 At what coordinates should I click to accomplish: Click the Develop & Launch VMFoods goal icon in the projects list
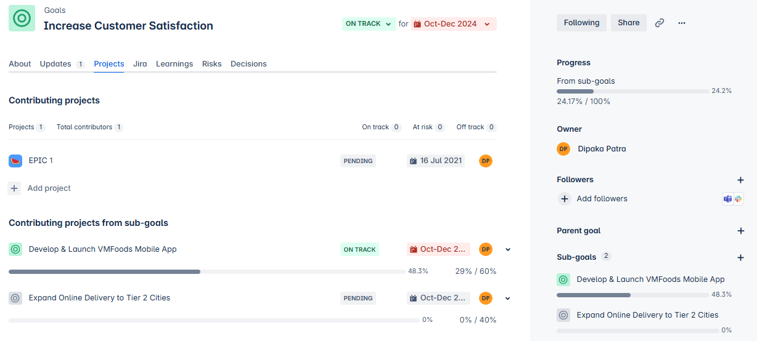pyautogui.click(x=15, y=249)
